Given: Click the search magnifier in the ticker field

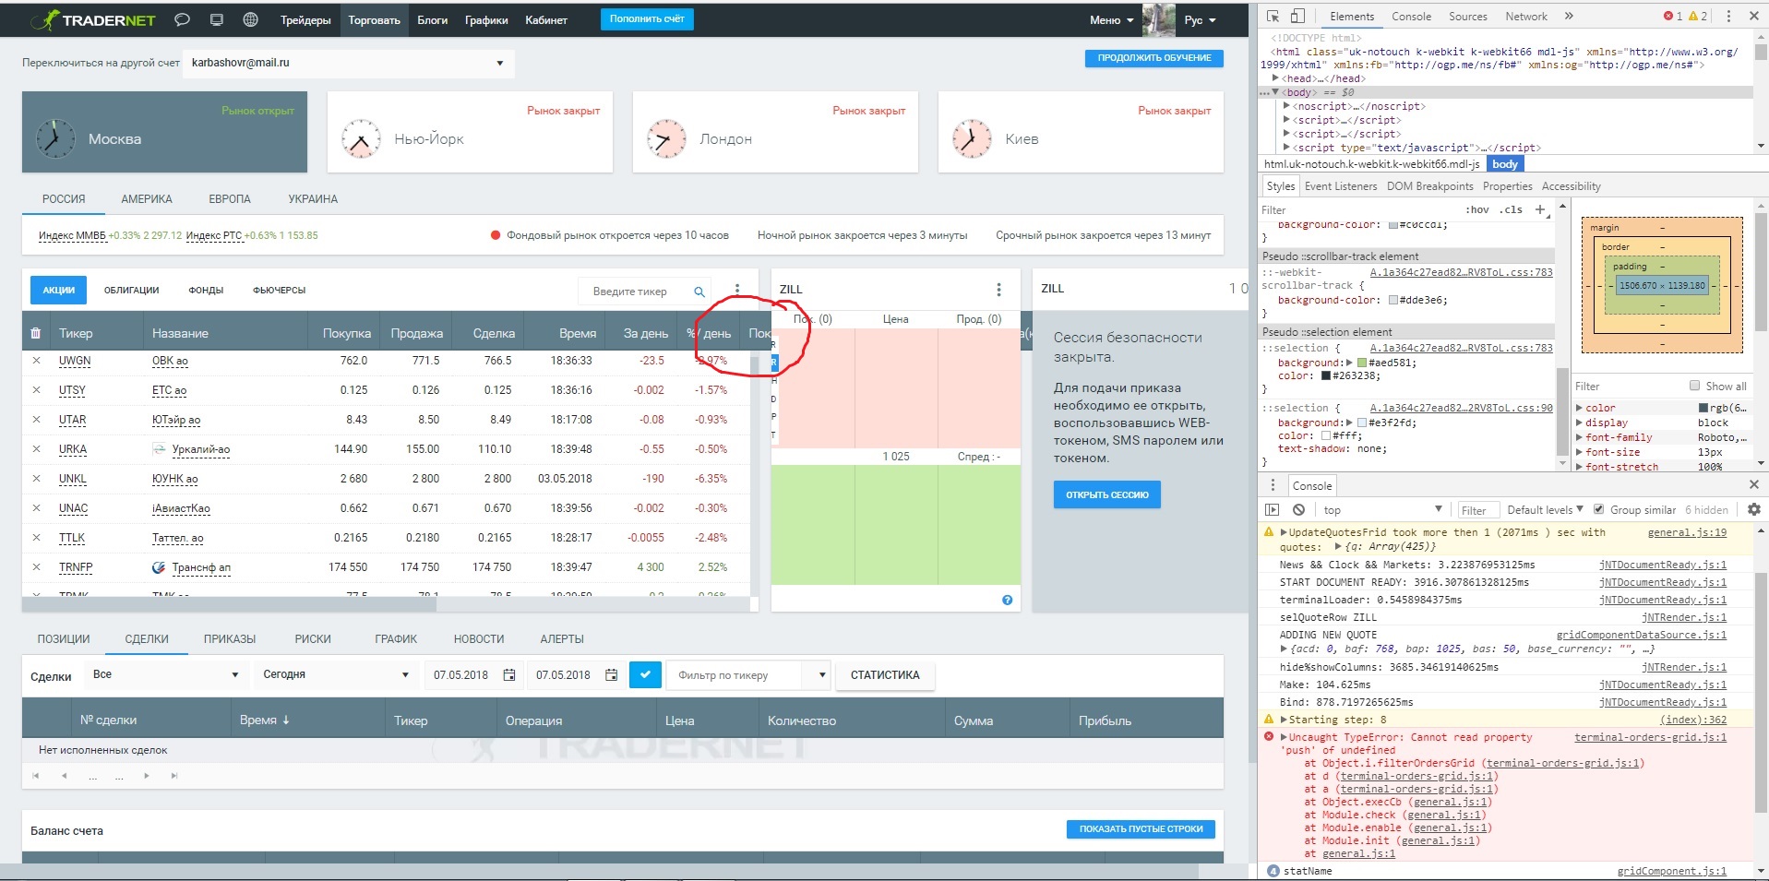Looking at the screenshot, I should coord(699,292).
